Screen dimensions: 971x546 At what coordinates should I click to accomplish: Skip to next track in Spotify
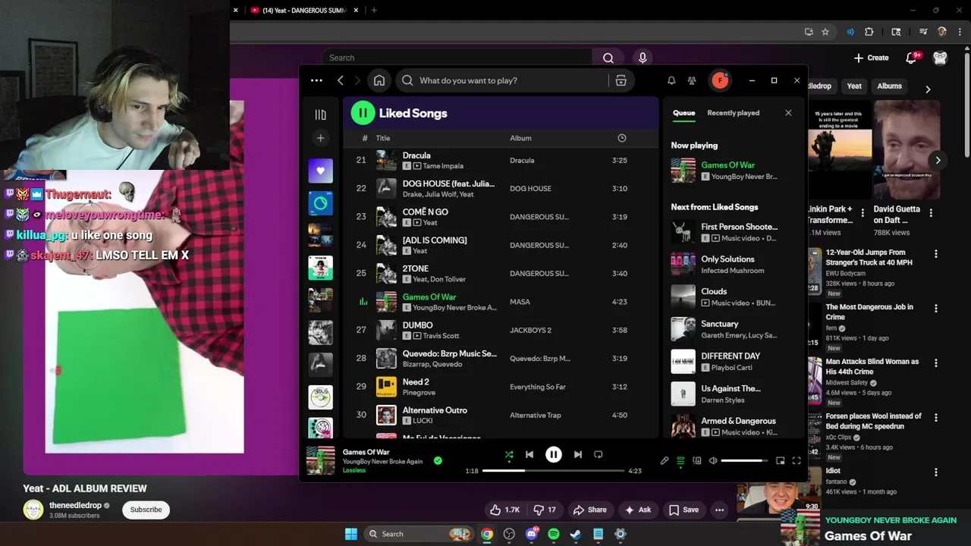pyautogui.click(x=578, y=454)
